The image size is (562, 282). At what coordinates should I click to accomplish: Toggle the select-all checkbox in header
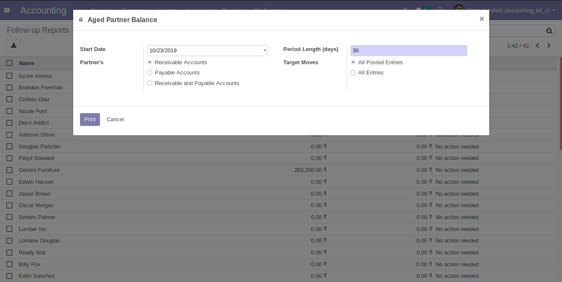(x=9, y=63)
